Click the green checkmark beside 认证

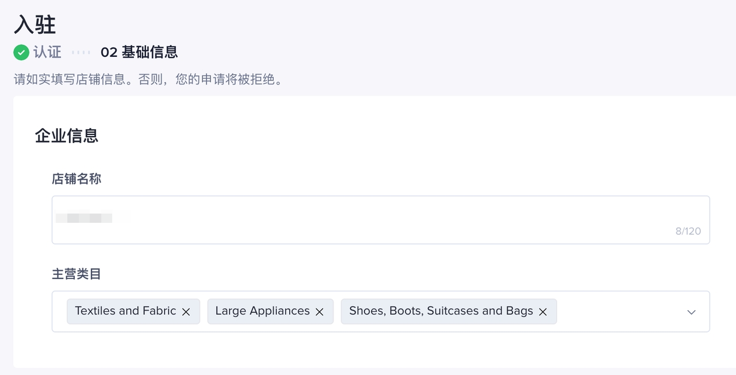[21, 52]
